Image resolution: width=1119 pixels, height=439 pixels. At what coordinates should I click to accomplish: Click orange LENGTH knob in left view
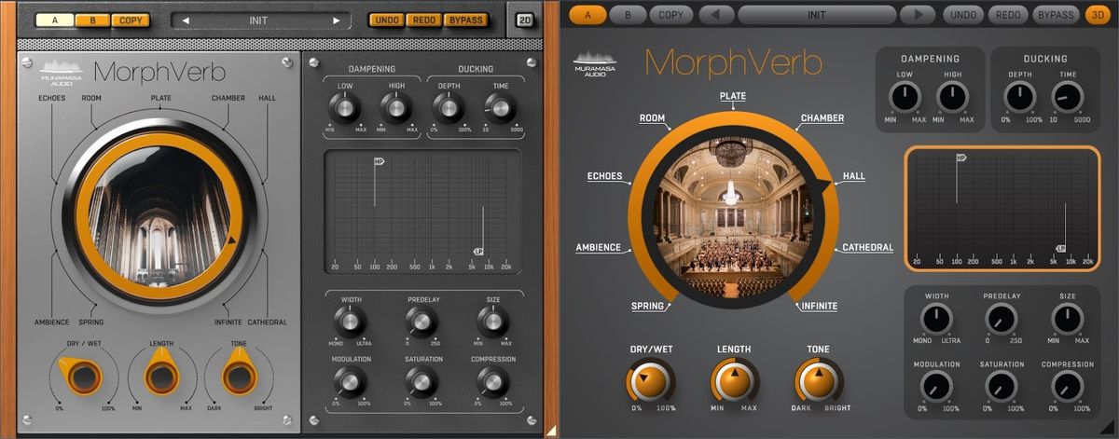(x=161, y=375)
